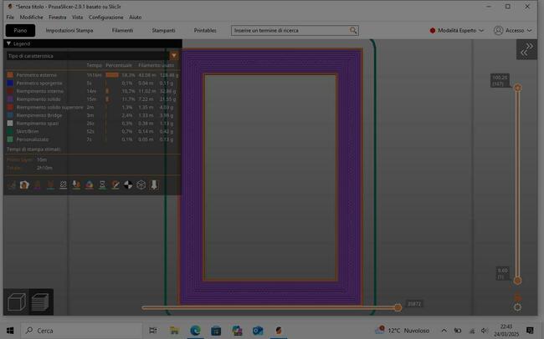Click the tool marker arrow icon
Image resolution: width=544 pixels, height=339 pixels.
[155, 185]
